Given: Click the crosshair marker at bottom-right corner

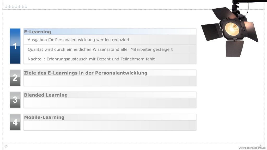Looking at the screenshot, I should 260,146.
